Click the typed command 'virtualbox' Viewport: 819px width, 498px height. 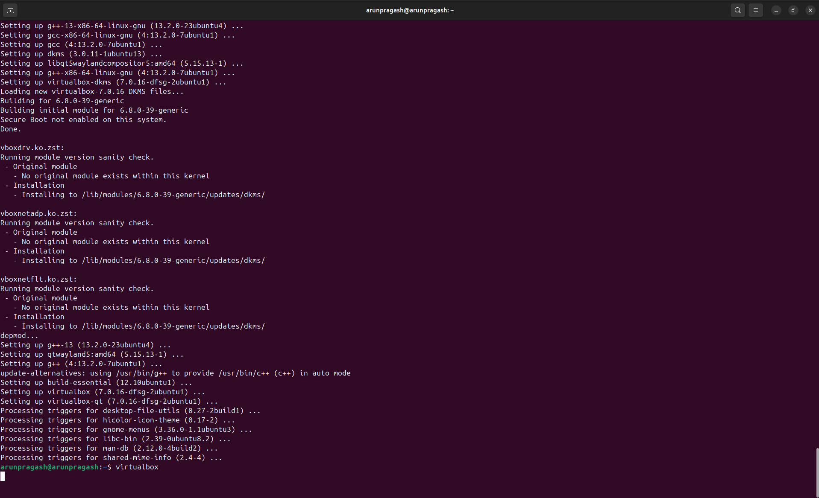click(x=137, y=467)
